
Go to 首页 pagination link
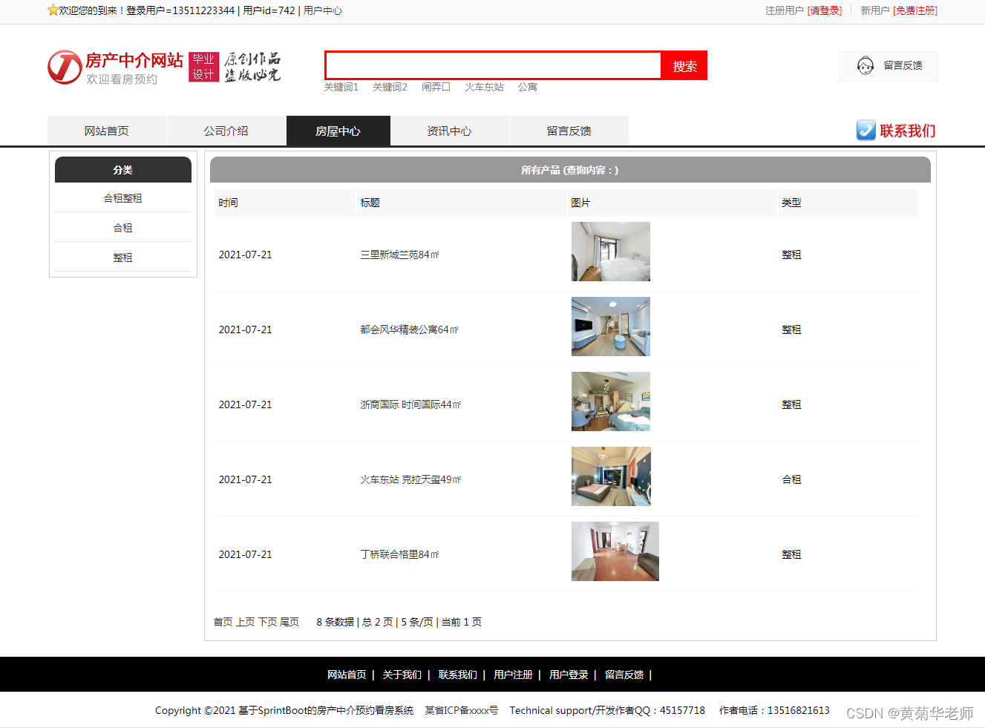click(223, 622)
